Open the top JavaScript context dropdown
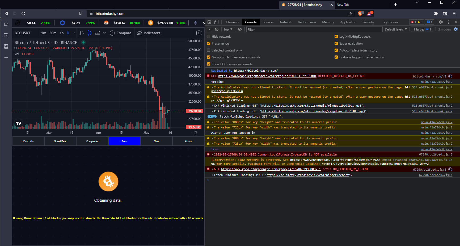 (228, 29)
